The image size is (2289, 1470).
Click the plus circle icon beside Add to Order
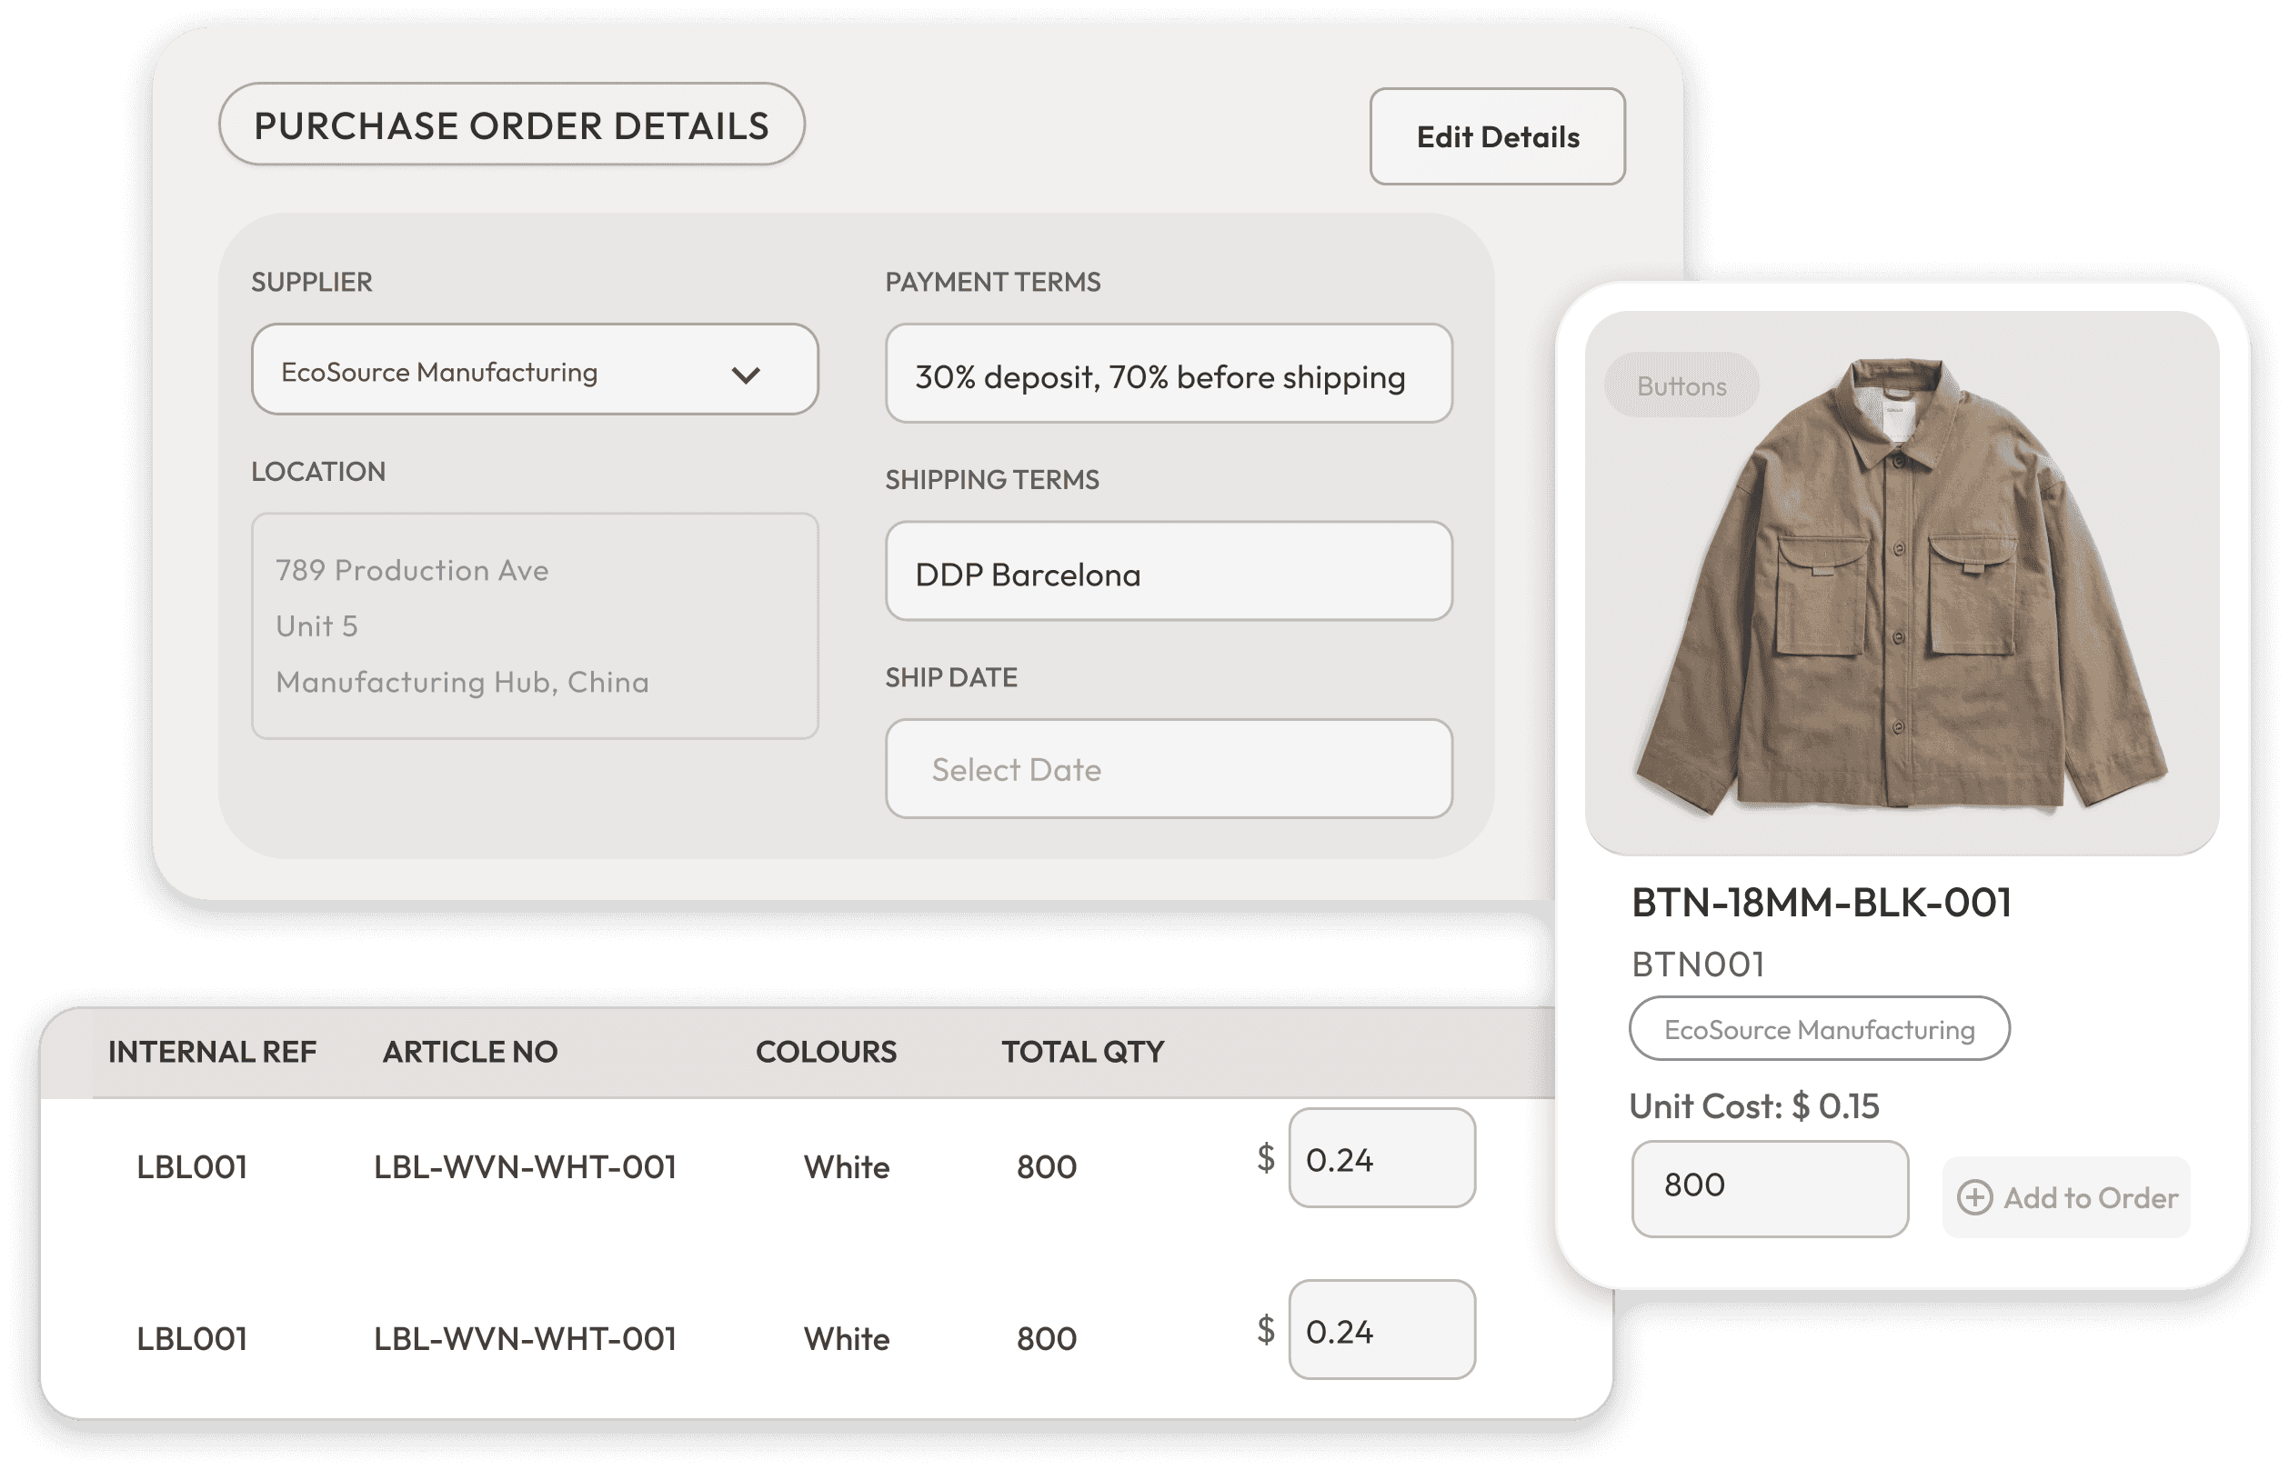pos(1973,1197)
